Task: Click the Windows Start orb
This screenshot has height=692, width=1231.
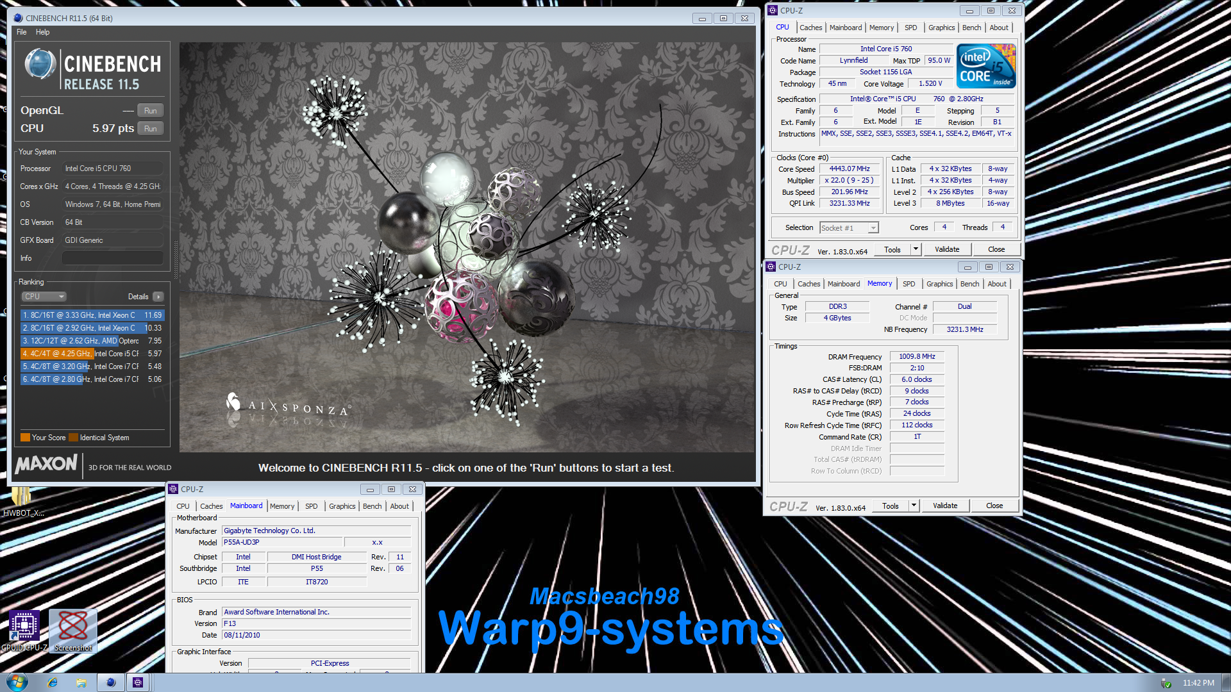Action: tap(17, 682)
